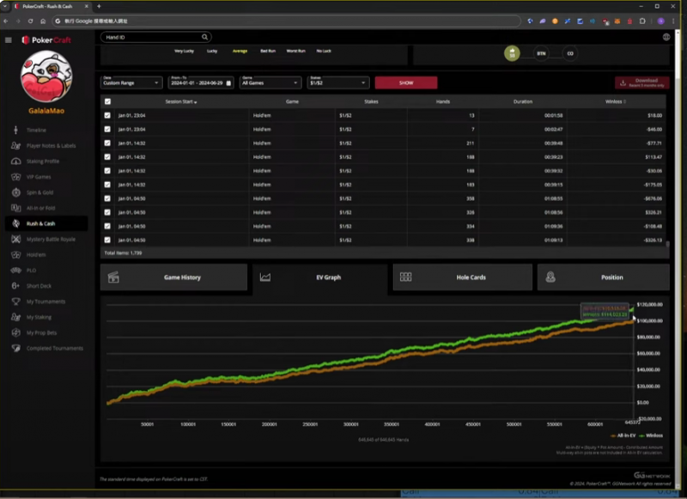The image size is (687, 499).
Task: Click the Download button
Action: click(641, 82)
